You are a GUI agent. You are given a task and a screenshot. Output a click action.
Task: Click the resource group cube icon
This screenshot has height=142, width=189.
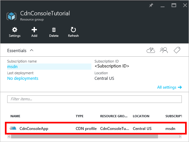[11, 16]
